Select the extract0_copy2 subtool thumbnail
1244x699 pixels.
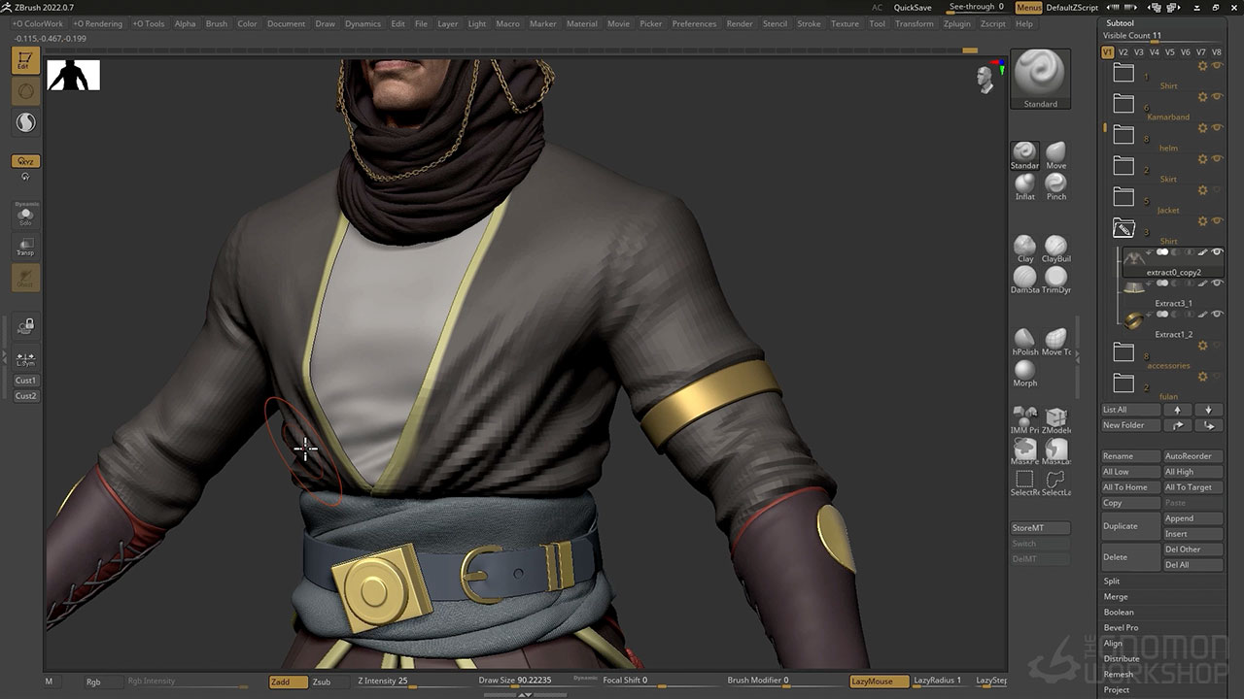(1134, 259)
